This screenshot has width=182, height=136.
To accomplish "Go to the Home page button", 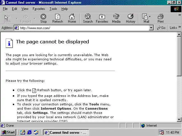I will coord(72,18).
